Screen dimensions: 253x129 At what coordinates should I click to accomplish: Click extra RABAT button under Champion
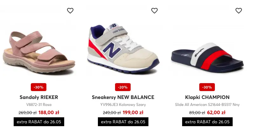pos(207,122)
